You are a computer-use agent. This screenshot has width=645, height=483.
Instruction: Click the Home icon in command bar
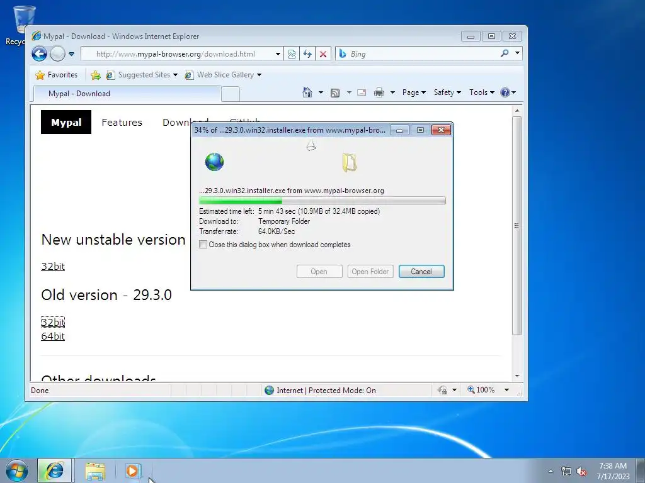click(x=307, y=92)
